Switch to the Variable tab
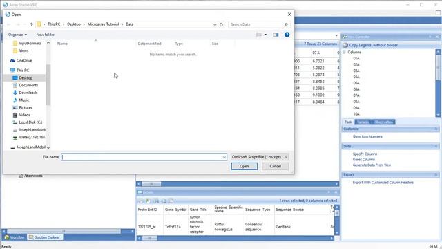 coord(363,122)
